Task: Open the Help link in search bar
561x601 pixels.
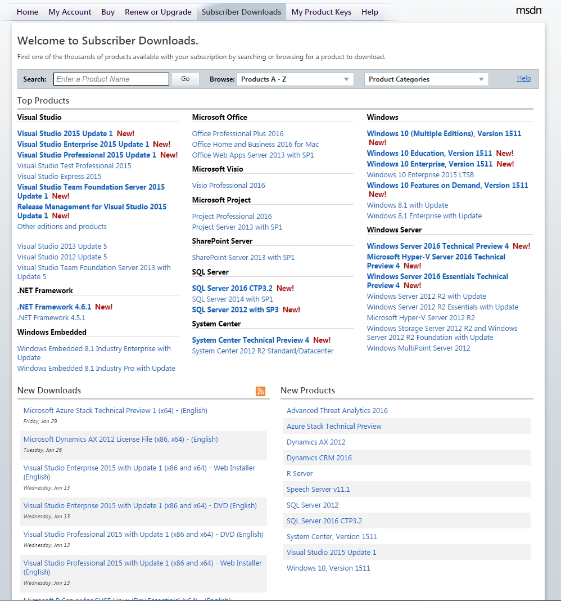Action: (524, 78)
